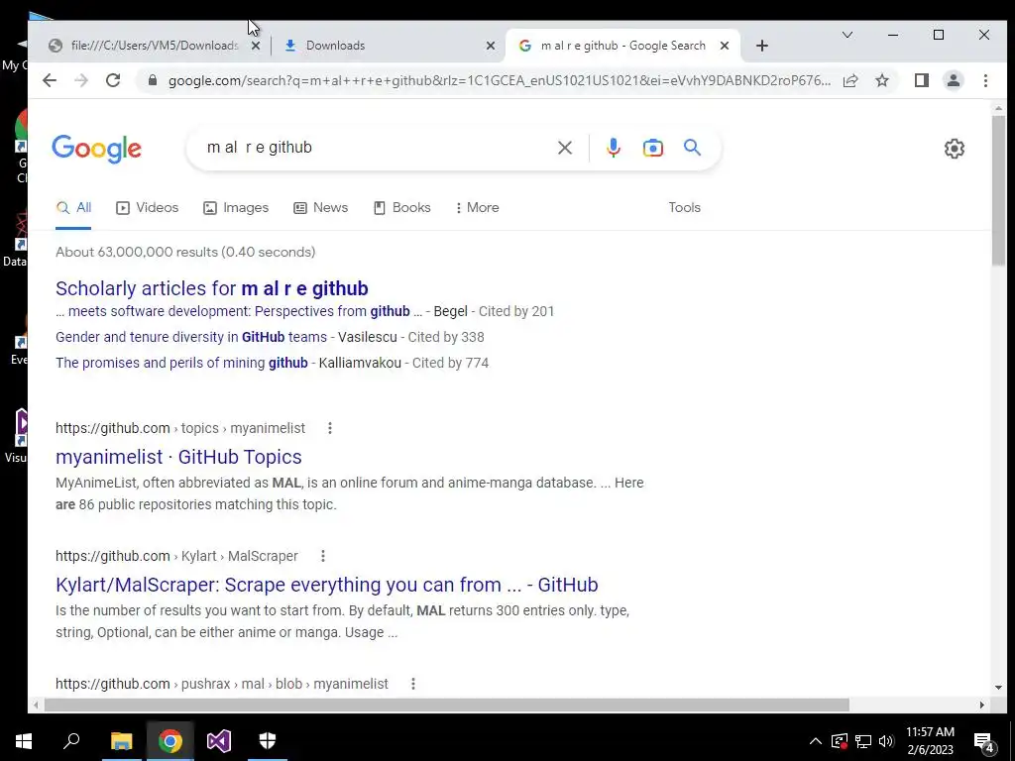The height and width of the screenshot is (761, 1015).
Task: Submit search with magnifier icon
Action: pos(692,148)
